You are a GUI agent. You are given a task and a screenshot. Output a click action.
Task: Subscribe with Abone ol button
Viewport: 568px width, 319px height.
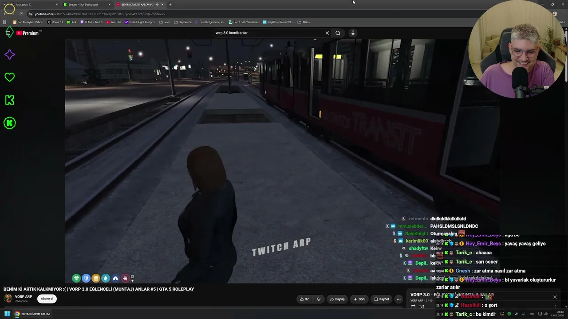pyautogui.click(x=47, y=299)
